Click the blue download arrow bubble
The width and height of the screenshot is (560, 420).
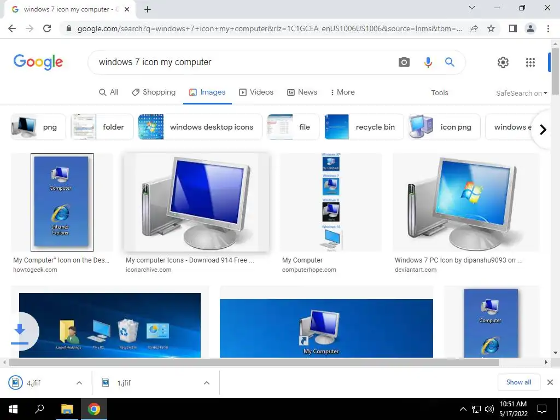pyautogui.click(x=20, y=331)
